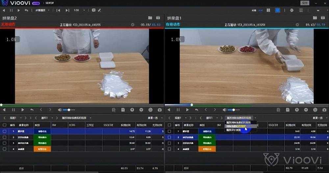
Task: Take a snapshot with the left panel camera icon
Action: (x=160, y=110)
